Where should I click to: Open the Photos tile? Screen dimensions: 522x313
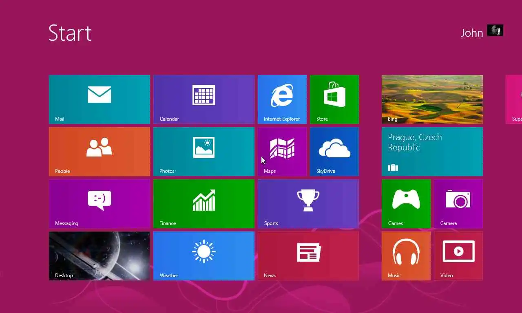click(204, 152)
